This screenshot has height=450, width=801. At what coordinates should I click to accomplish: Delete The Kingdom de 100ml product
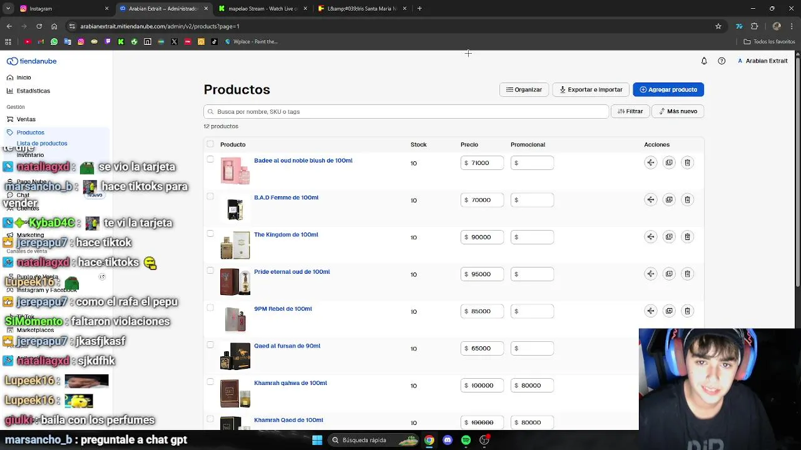(687, 237)
